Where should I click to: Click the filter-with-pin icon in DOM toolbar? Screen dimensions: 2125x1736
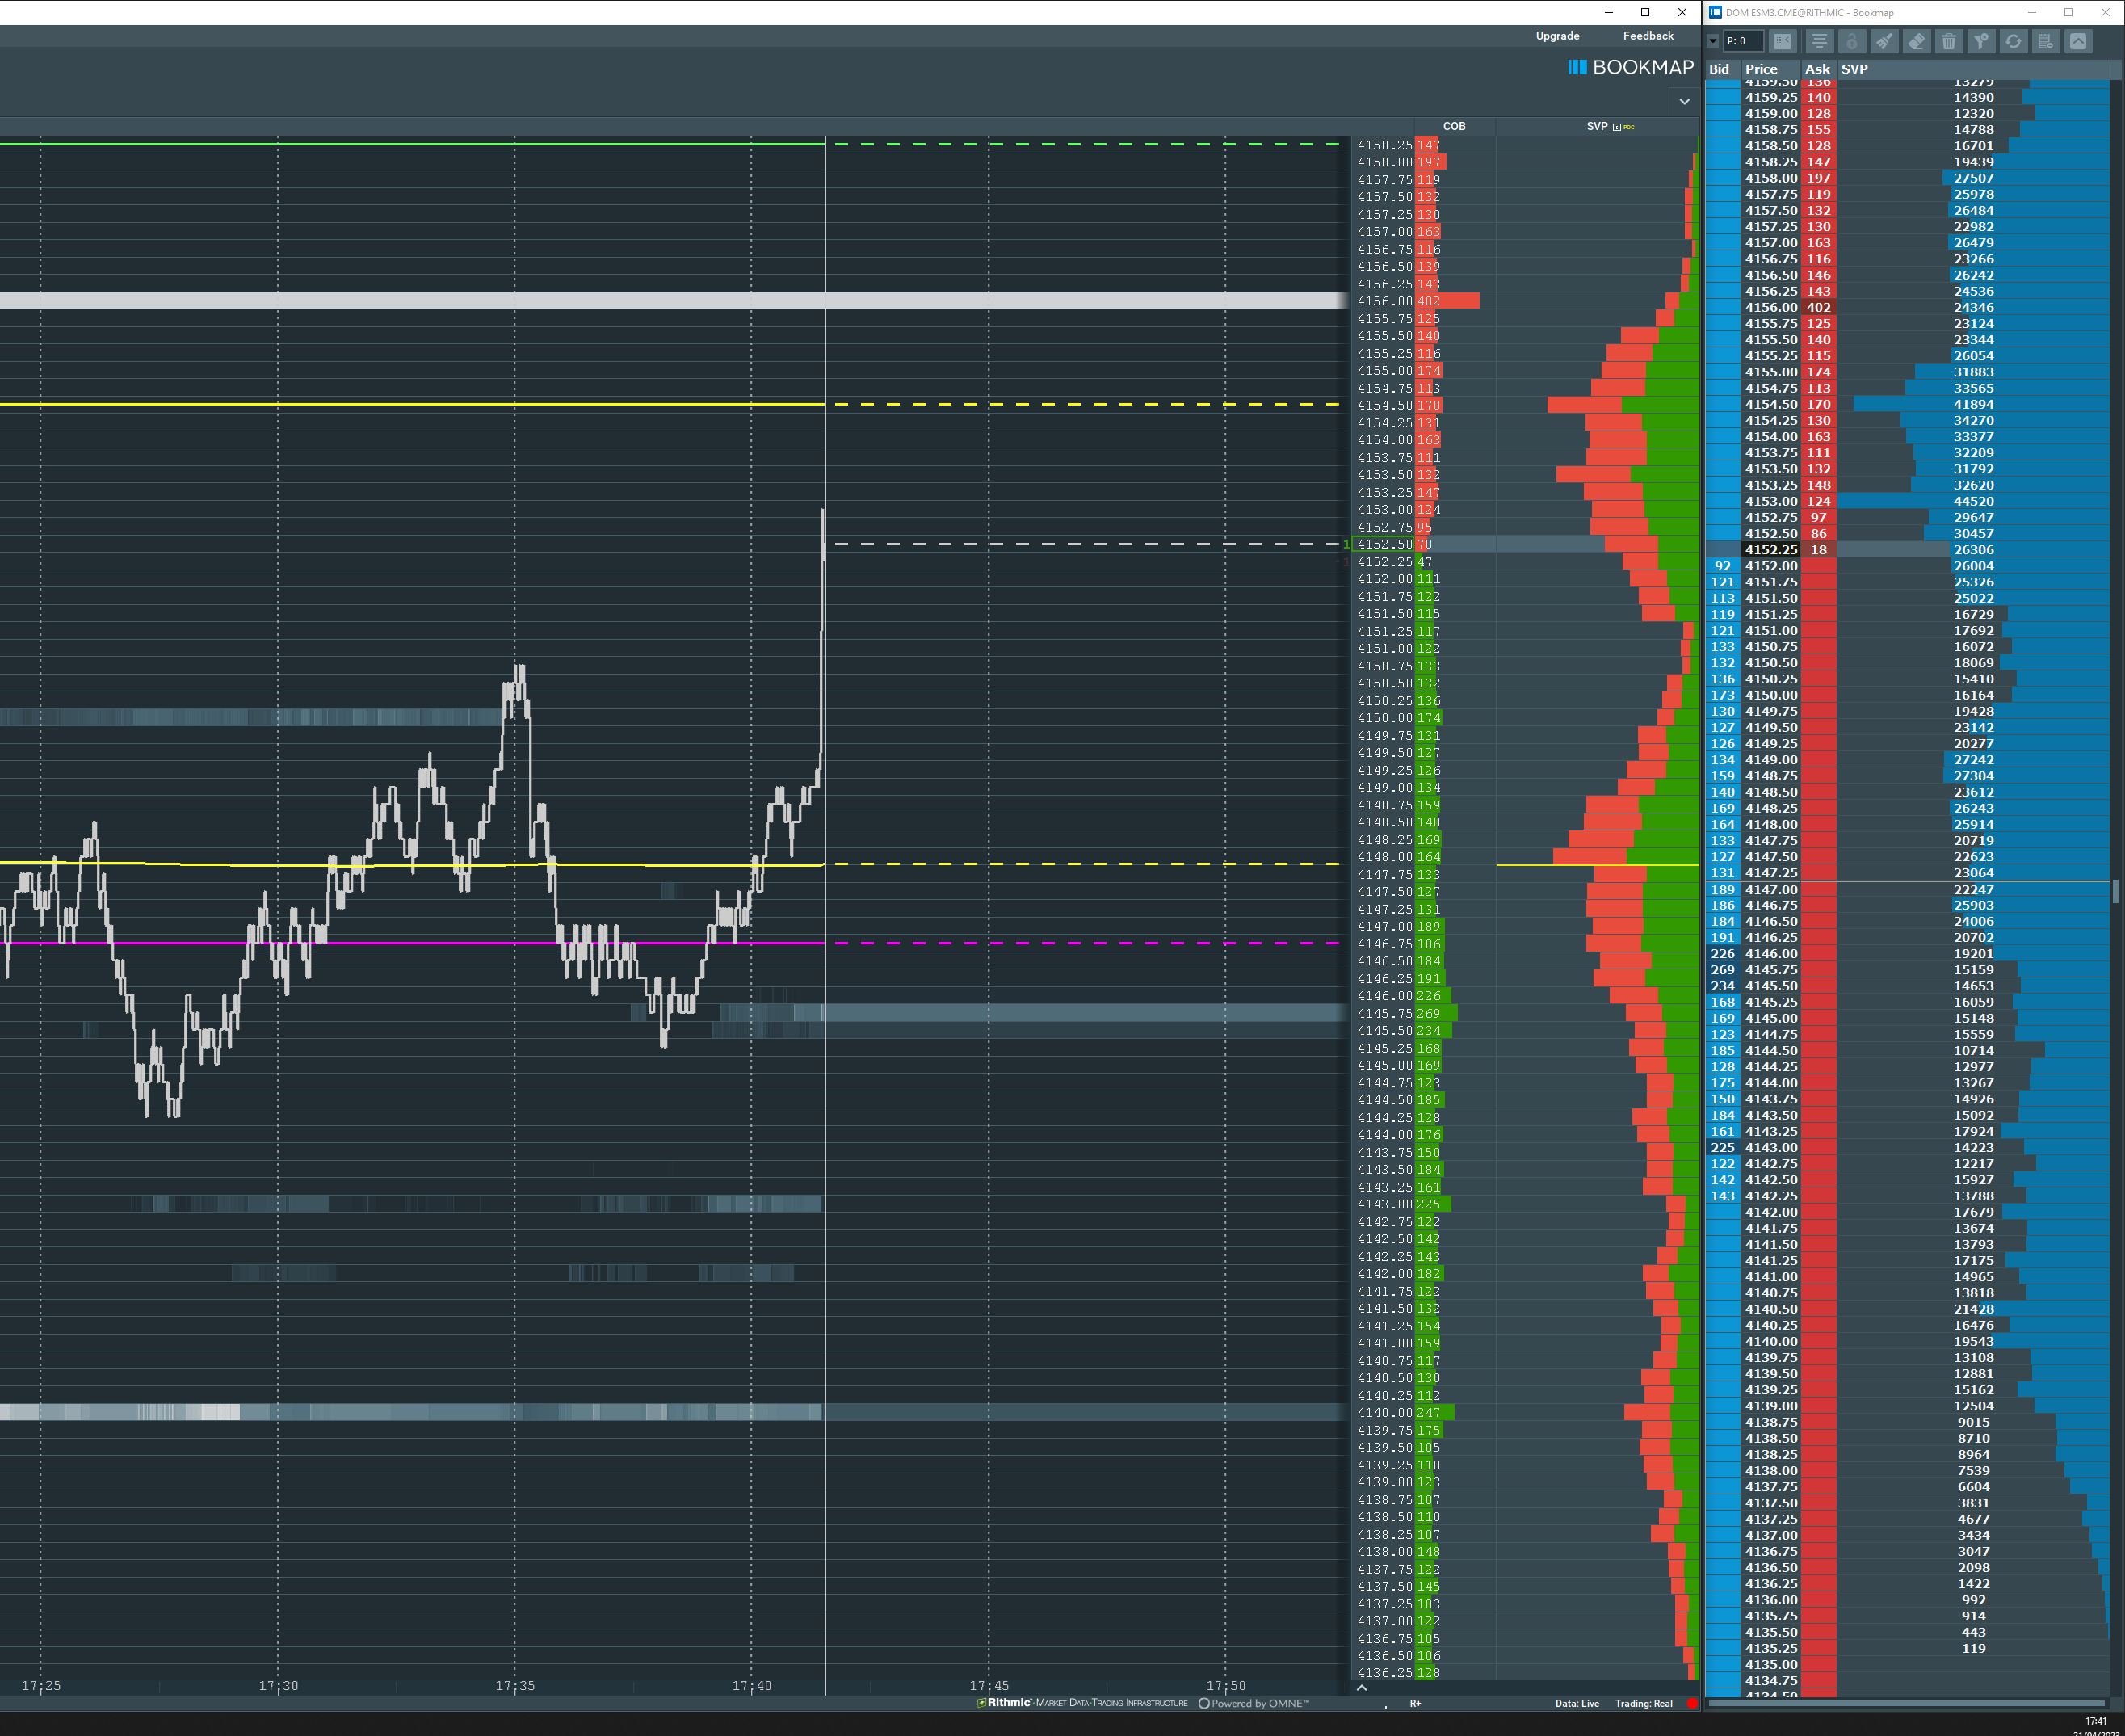[1981, 41]
